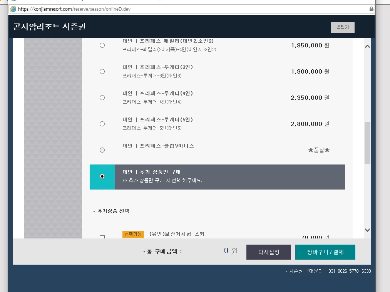Pick the 프리패스-투게더(5인) radio button
This screenshot has width=390, height=292.
[102, 124]
